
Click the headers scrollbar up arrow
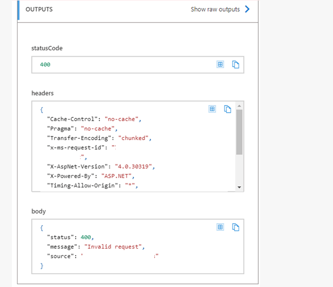(239, 106)
